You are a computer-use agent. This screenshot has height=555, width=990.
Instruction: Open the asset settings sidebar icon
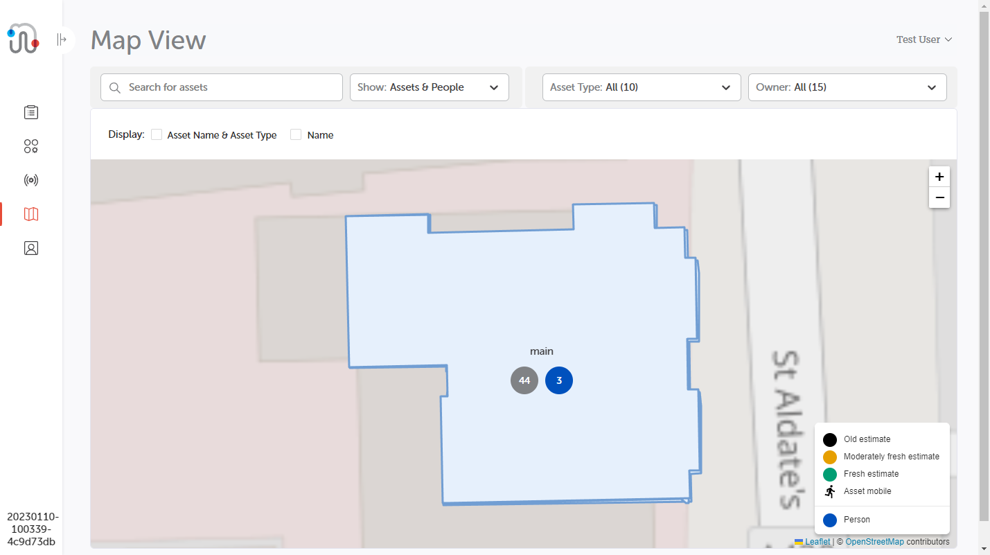(31, 146)
